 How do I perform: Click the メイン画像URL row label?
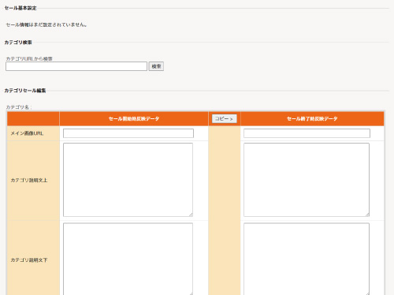point(27,133)
